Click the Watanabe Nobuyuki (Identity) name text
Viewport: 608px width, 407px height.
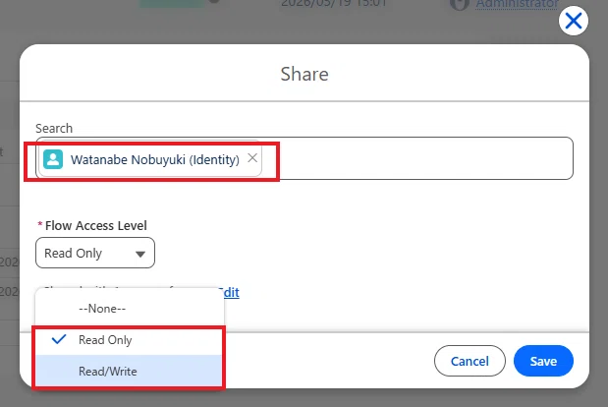pos(155,159)
